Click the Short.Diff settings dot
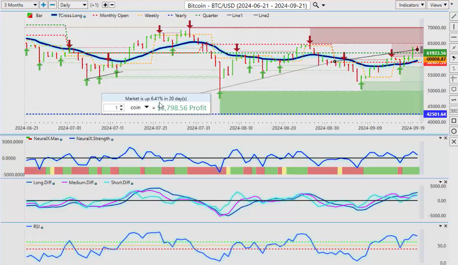Screen dimensions: 458x265 (x=132, y=183)
